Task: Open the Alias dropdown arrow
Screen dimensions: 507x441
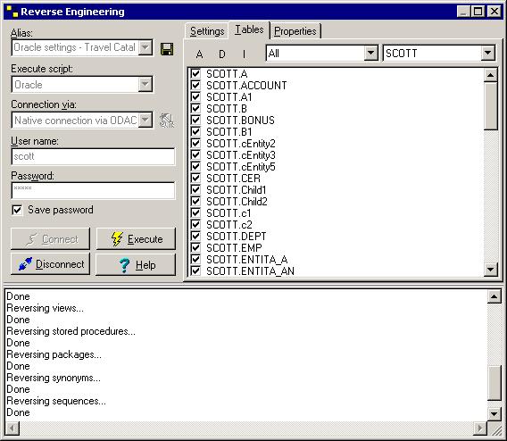Action: tap(145, 47)
